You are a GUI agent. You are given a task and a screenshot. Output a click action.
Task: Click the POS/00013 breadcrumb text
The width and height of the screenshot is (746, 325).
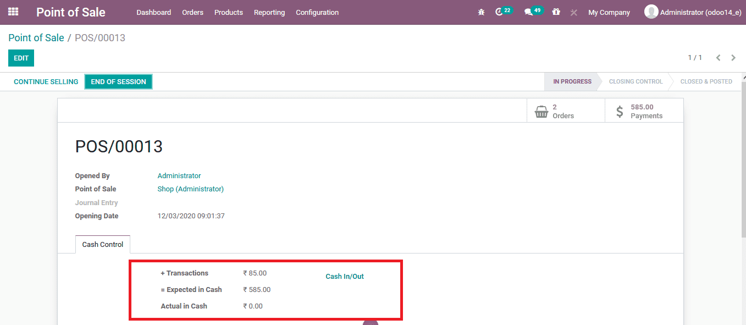click(100, 38)
